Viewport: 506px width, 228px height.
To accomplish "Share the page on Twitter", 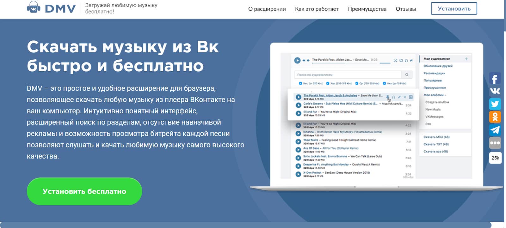I will [x=495, y=104].
